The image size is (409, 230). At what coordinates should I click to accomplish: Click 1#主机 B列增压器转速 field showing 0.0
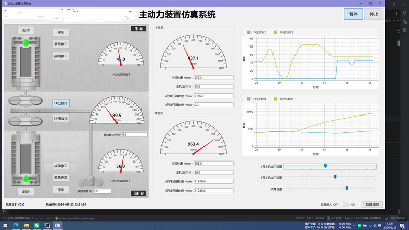(x=213, y=105)
